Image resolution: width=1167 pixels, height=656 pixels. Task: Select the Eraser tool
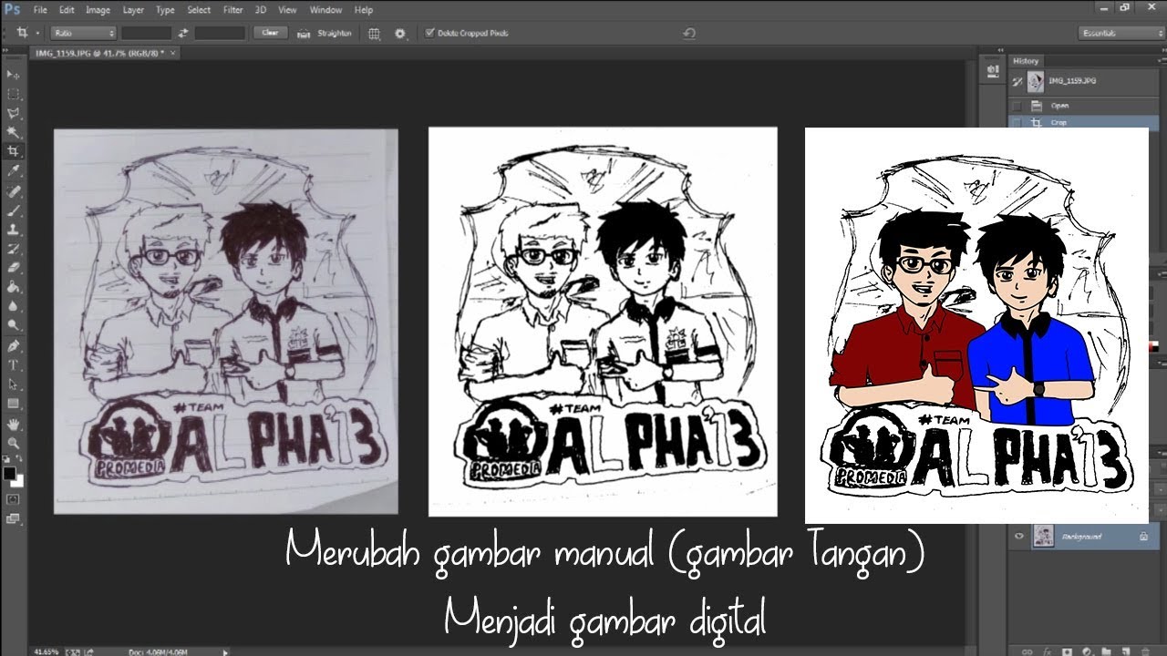(x=13, y=268)
